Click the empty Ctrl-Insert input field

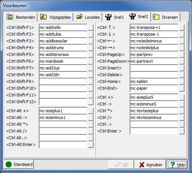click(154, 68)
